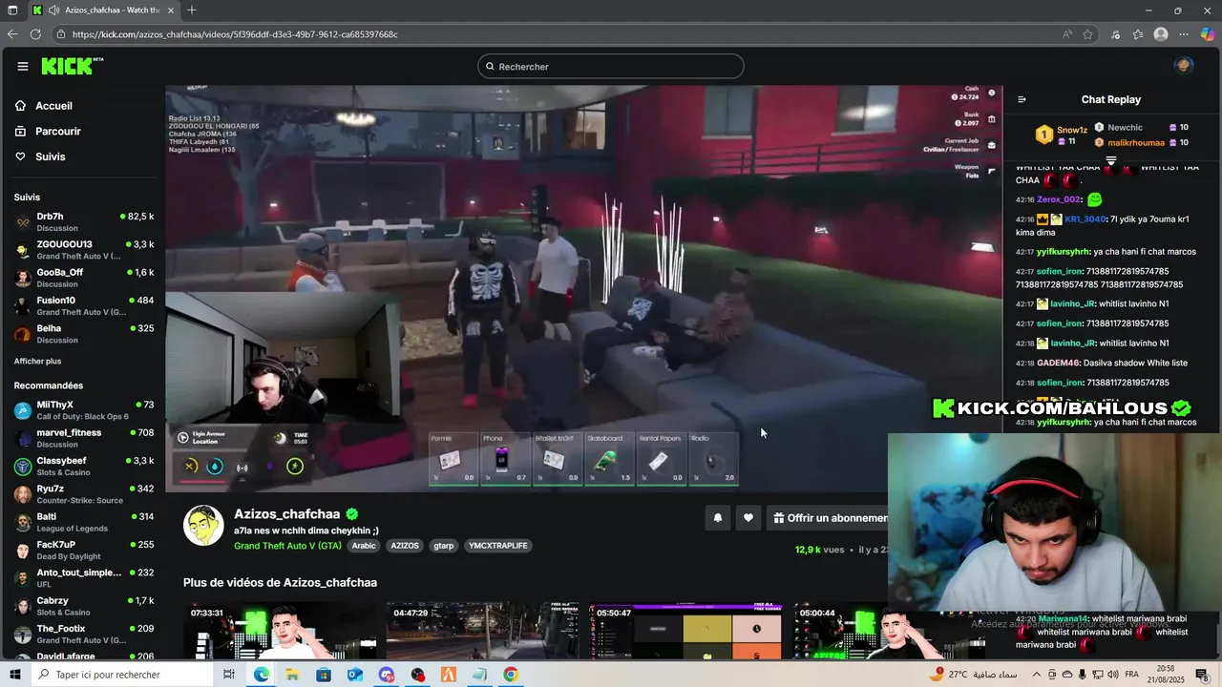Open FacK7uP recommended channel
The image size is (1222, 687).
pyautogui.click(x=84, y=550)
